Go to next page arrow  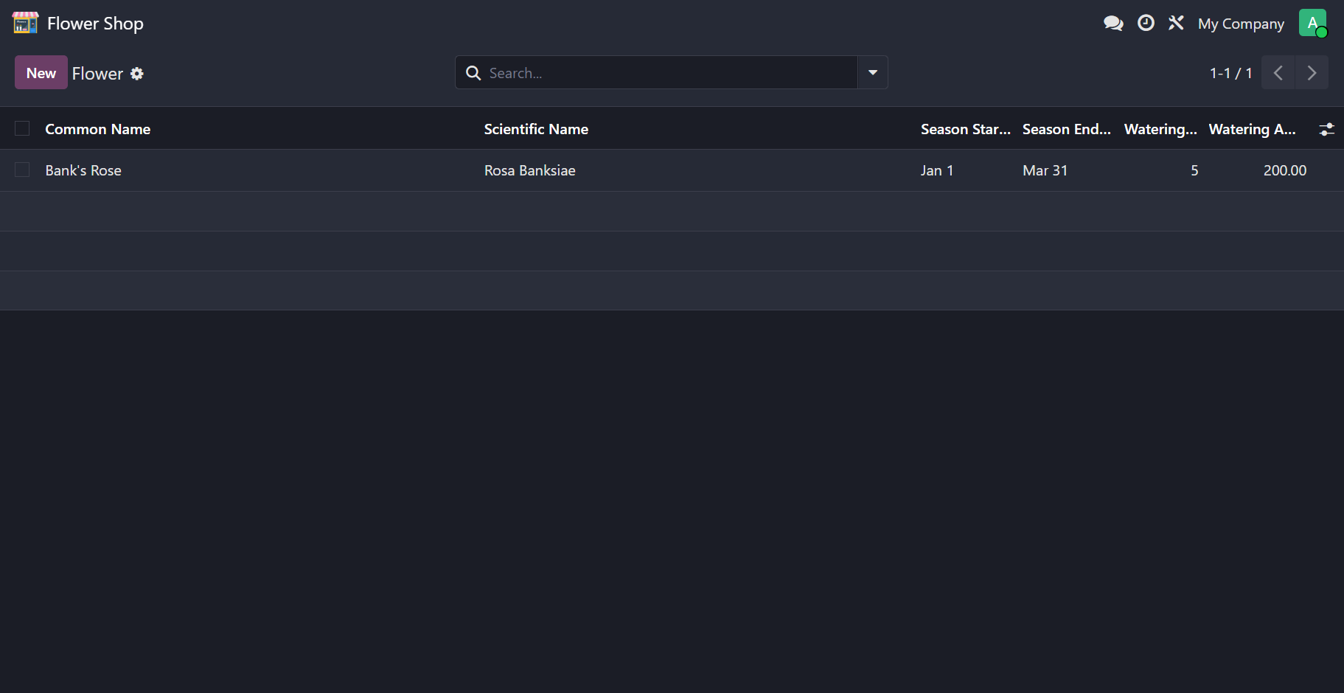tap(1312, 73)
